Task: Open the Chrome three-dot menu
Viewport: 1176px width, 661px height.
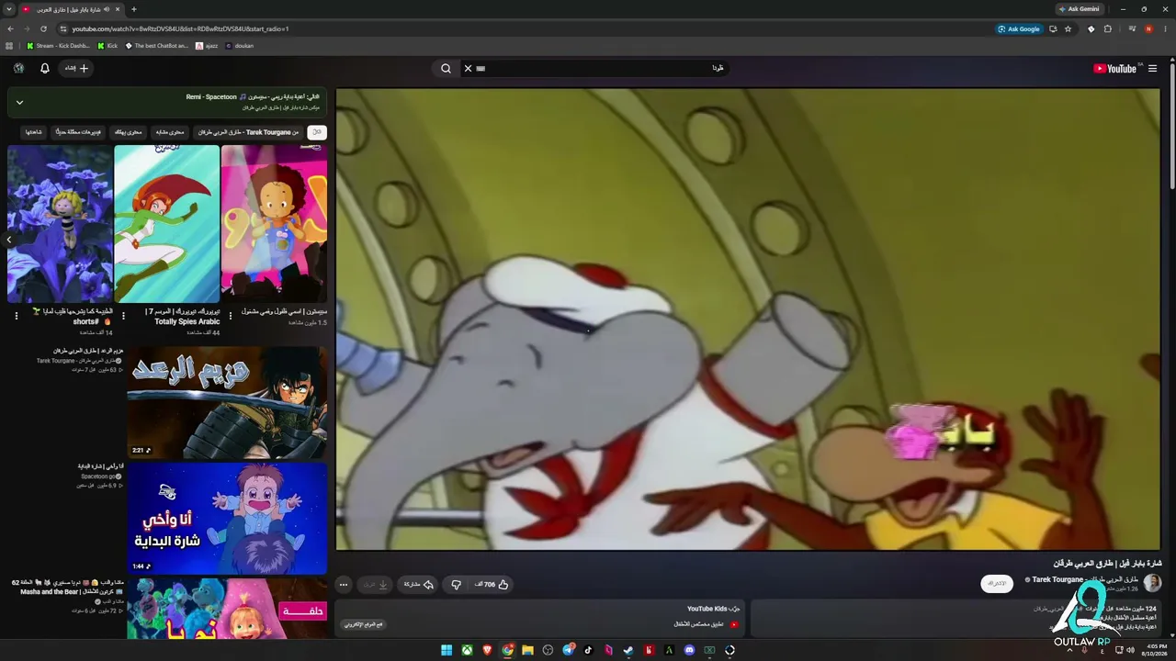Action: click(x=1165, y=28)
